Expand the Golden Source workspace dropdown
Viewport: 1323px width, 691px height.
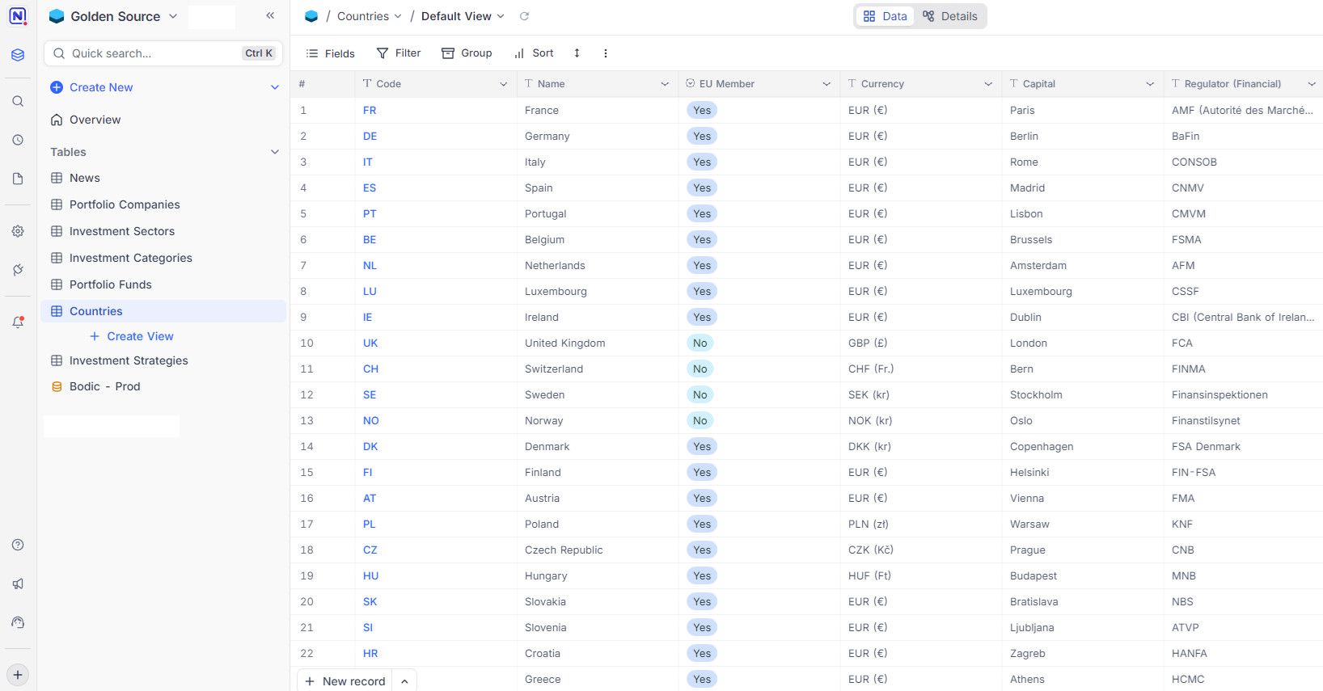[x=173, y=16]
